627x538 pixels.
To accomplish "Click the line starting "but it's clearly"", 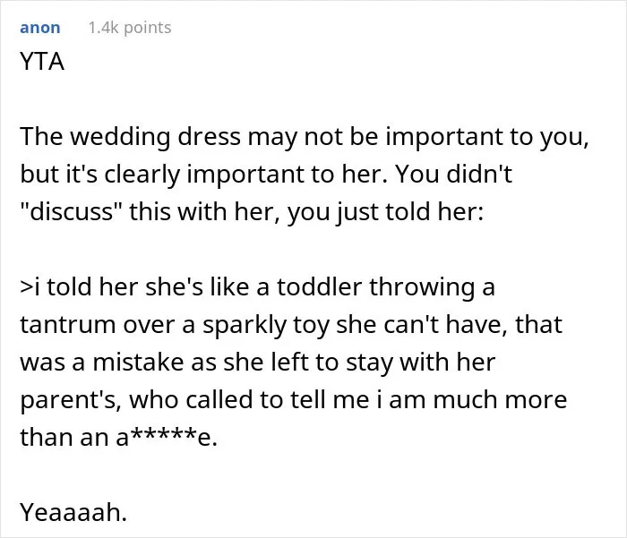I will click(266, 175).
